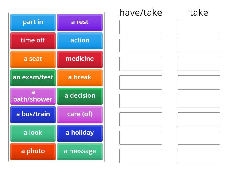Select the 'a bath/shower' tile
Viewport: 232px width, 174px height.
point(33,96)
